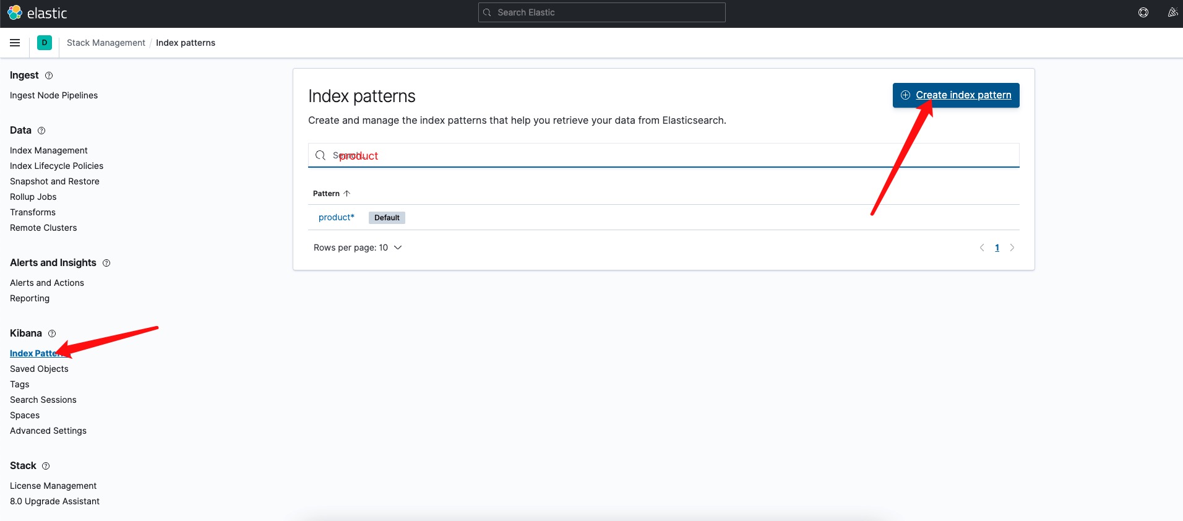Screen dimensions: 1183x521
Task: Go to previous page arrow
Action: (x=982, y=248)
